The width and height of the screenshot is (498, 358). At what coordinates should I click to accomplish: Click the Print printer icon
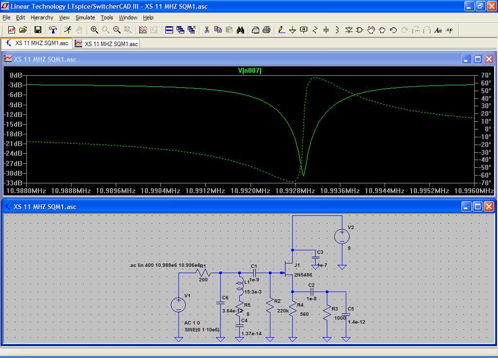click(x=267, y=30)
